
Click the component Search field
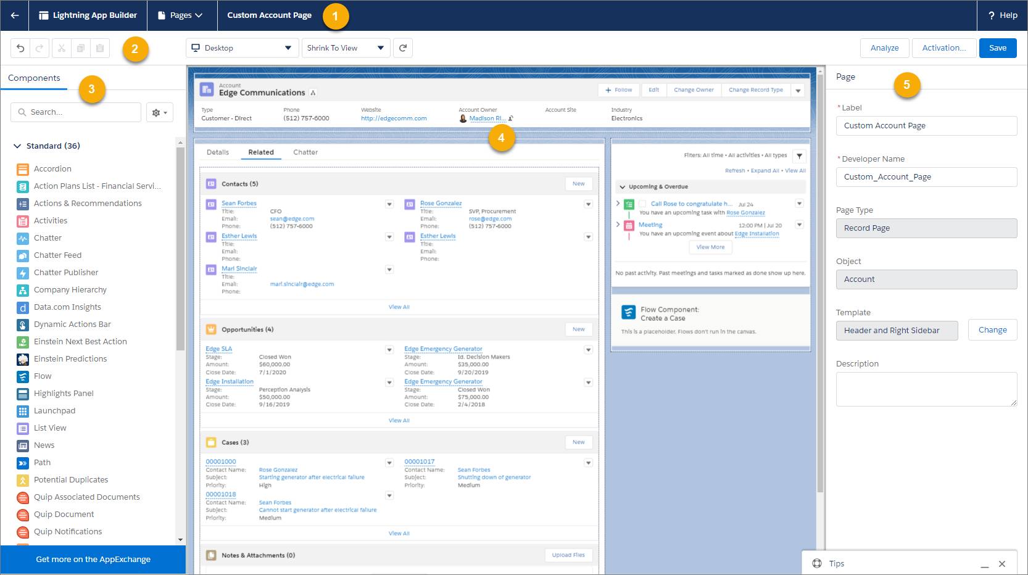(x=80, y=112)
